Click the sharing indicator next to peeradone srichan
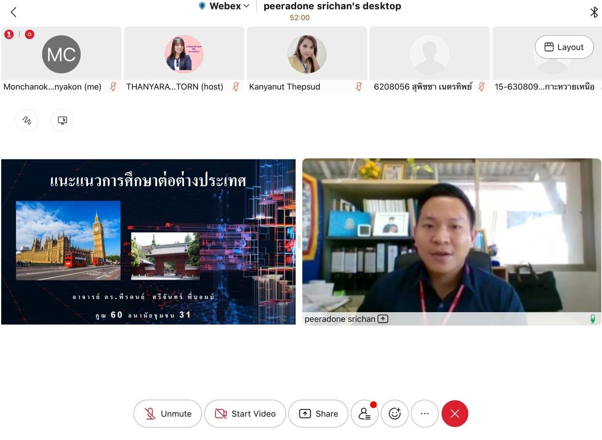This screenshot has height=440, width=602. pyautogui.click(x=383, y=319)
